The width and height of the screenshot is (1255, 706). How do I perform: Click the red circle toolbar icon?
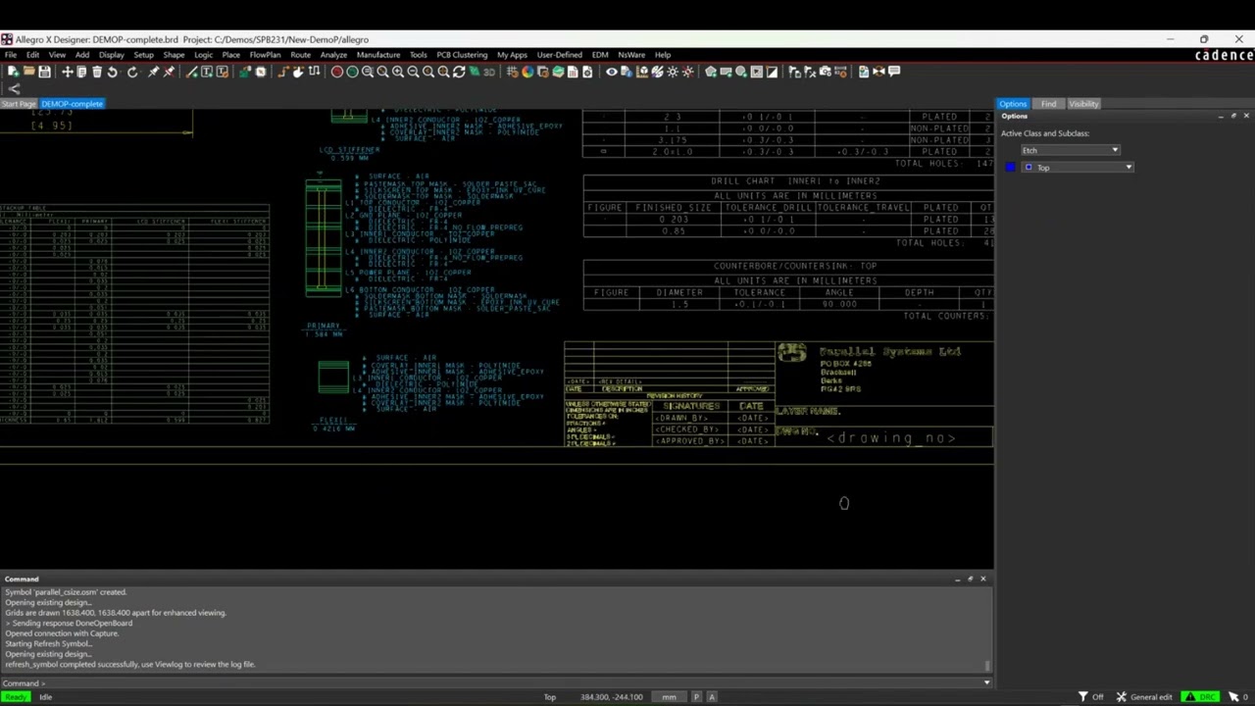[336, 72]
